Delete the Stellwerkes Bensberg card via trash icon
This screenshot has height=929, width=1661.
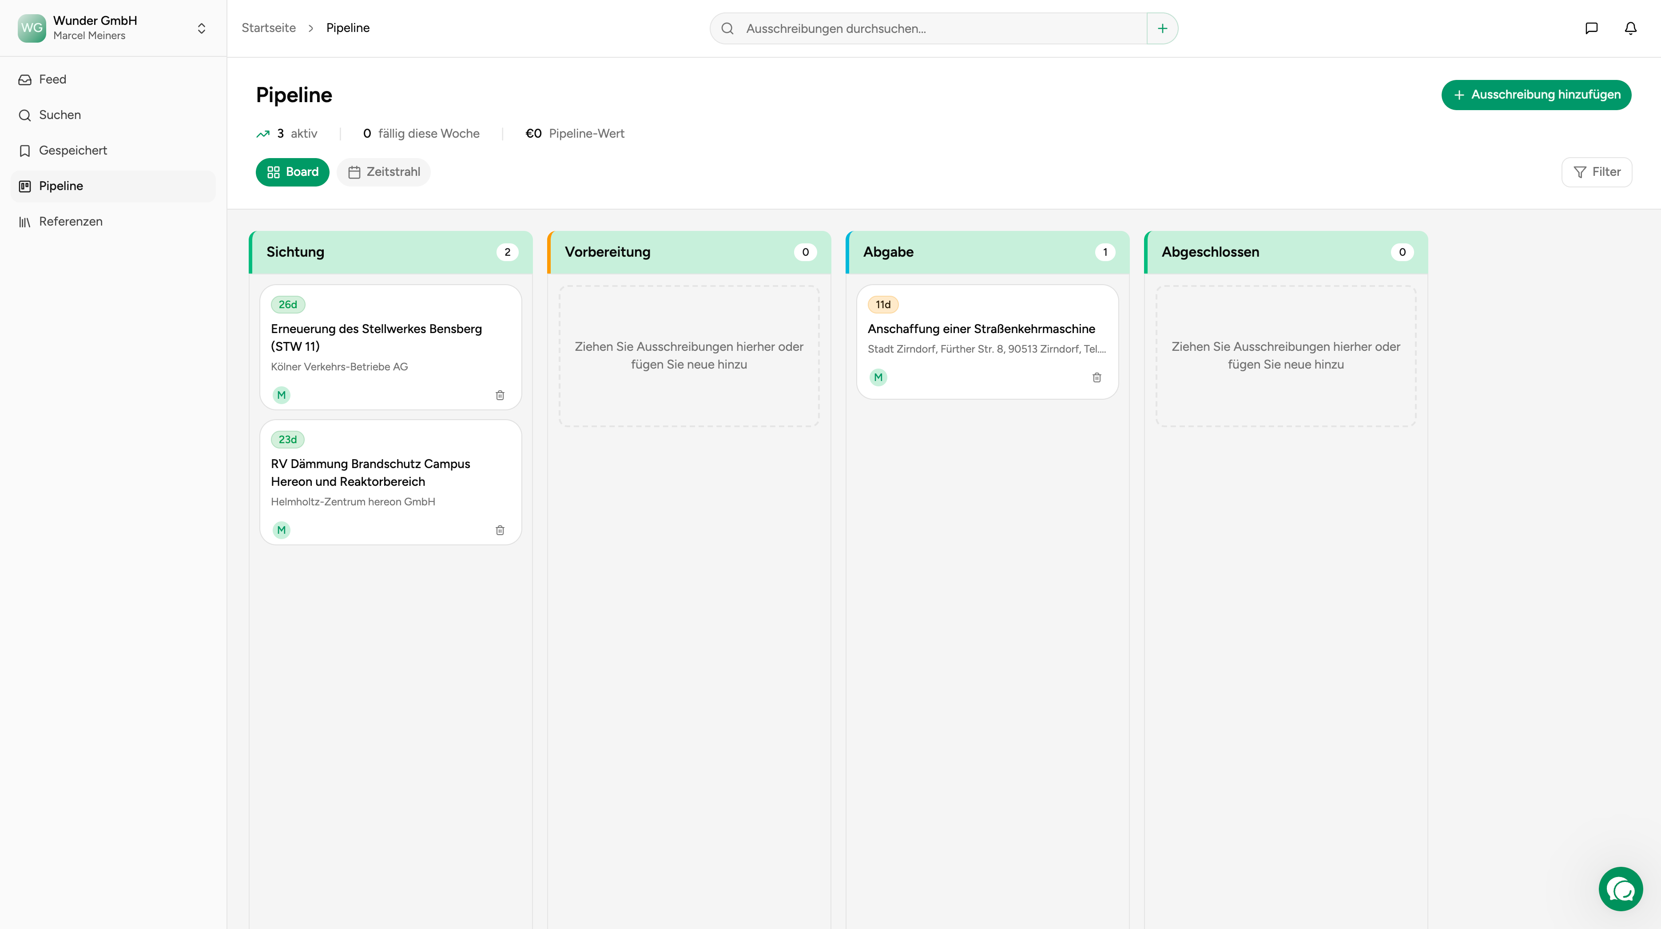pos(500,395)
